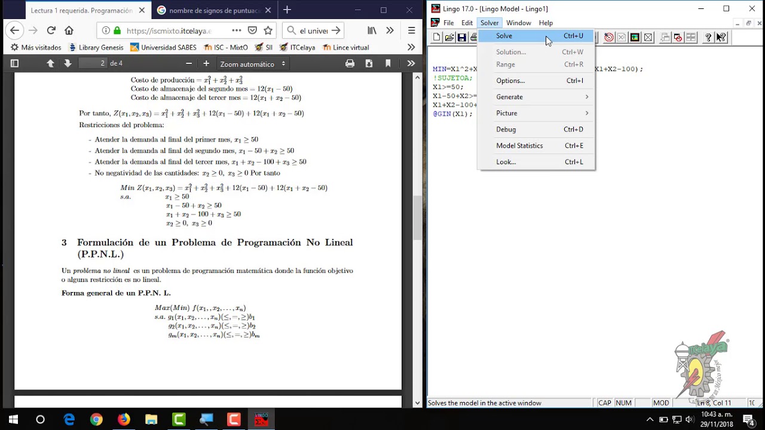
Task: Zoom out the PDF with minus button
Action: [x=189, y=63]
